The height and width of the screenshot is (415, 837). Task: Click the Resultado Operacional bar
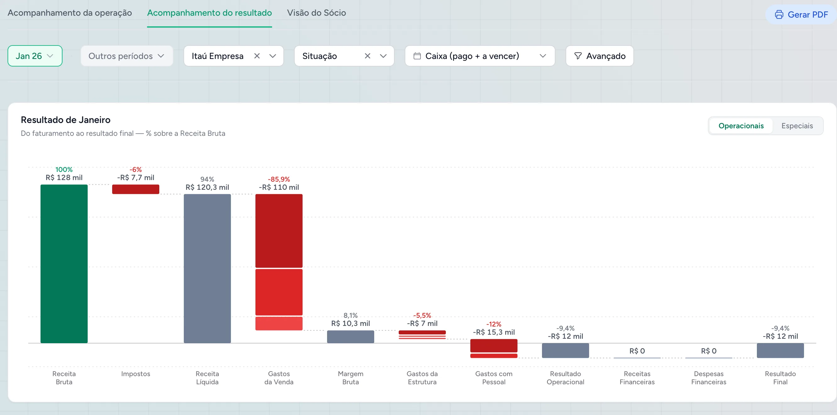click(x=565, y=350)
